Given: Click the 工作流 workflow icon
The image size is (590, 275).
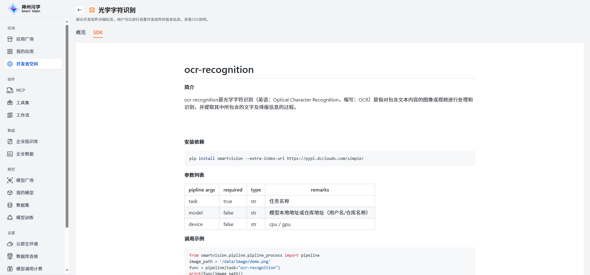Looking at the screenshot, I should click(x=10, y=115).
